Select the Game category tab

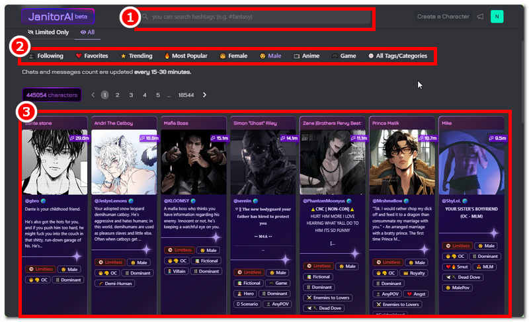coord(344,56)
